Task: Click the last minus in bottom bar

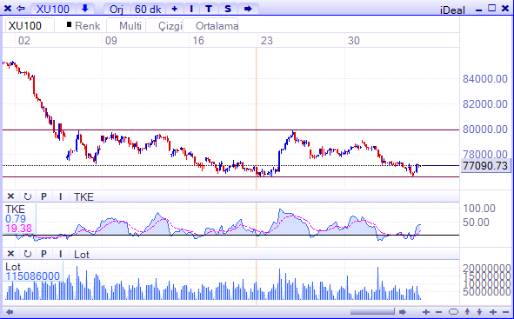Action: click(x=505, y=312)
